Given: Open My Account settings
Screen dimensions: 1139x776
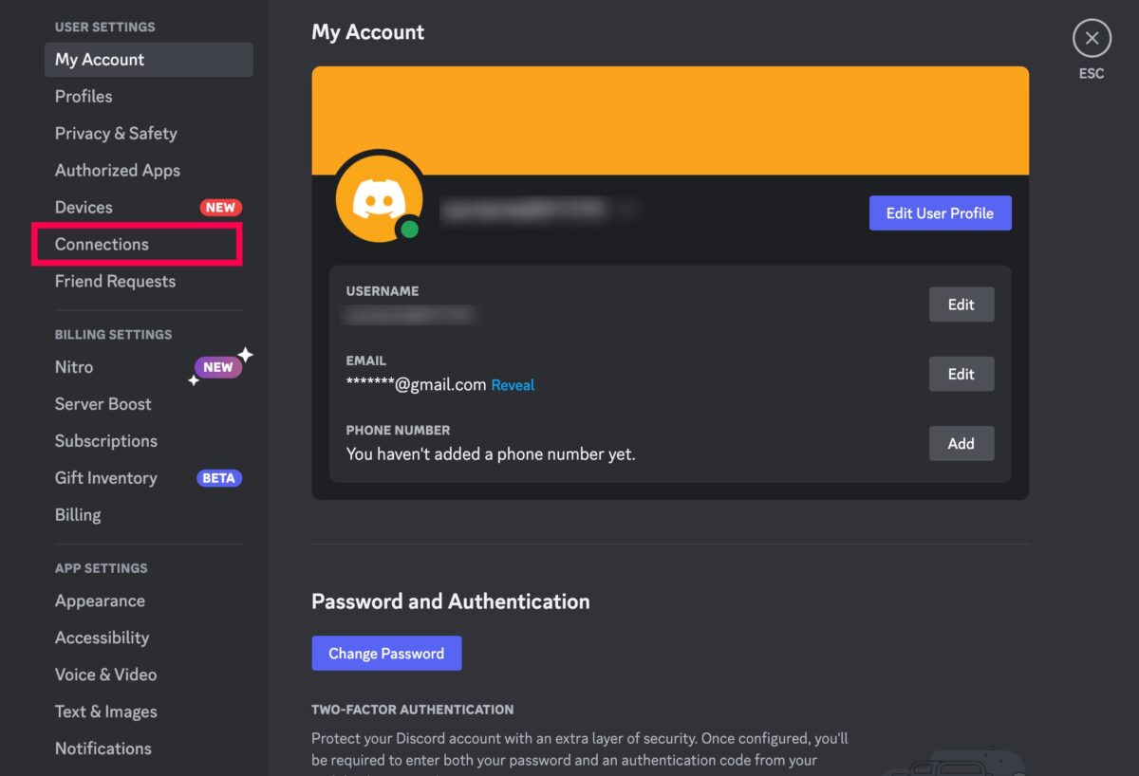Looking at the screenshot, I should [149, 60].
